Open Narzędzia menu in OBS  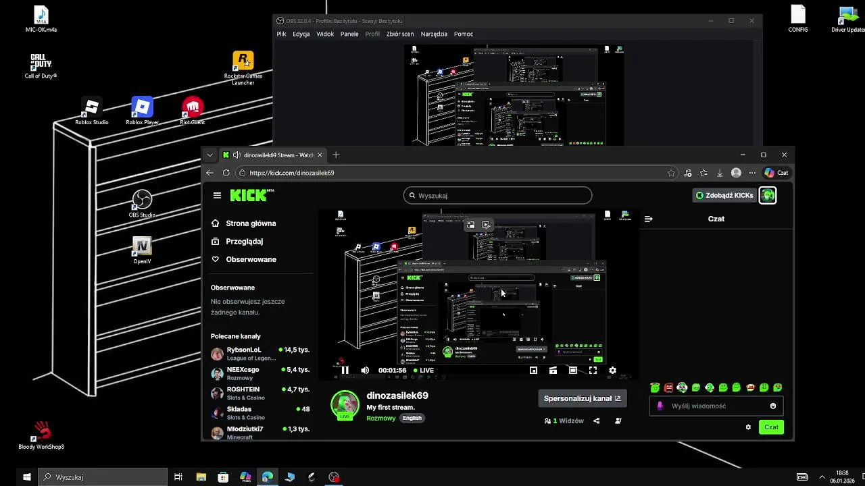pyautogui.click(x=434, y=34)
